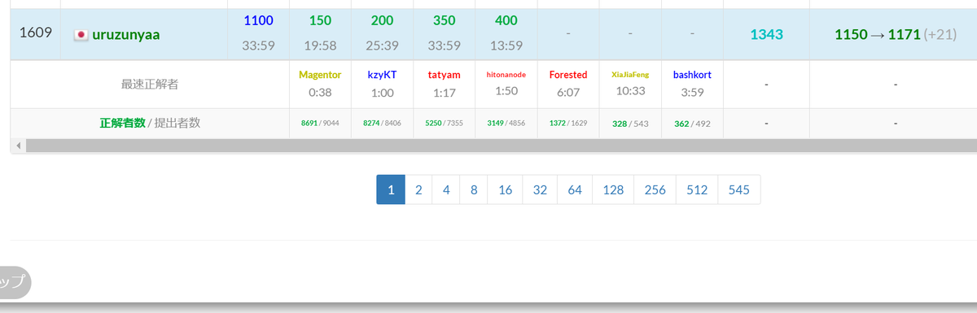This screenshot has height=313, width=977.
Task: Click the 正解者数 / 提出者数 row label
Action: 150,124
